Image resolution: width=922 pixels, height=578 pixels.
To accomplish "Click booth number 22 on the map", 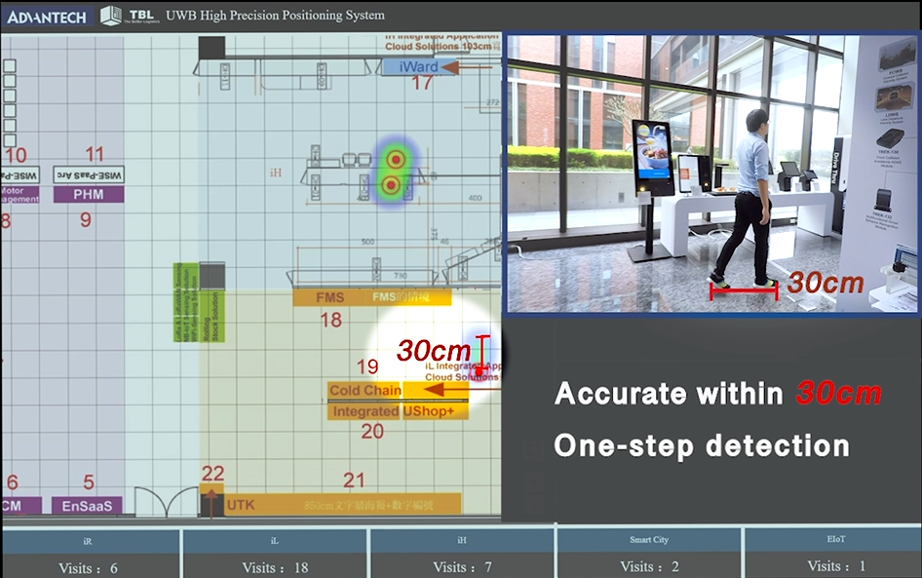I will [212, 474].
